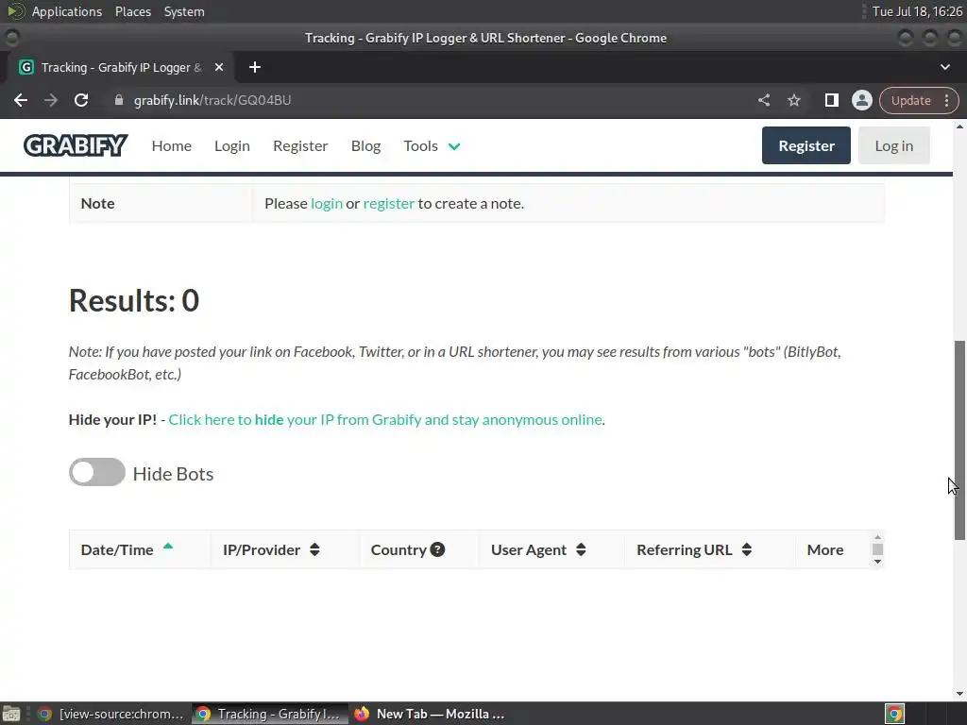Toggle the Hide Bots switch

pyautogui.click(x=97, y=472)
